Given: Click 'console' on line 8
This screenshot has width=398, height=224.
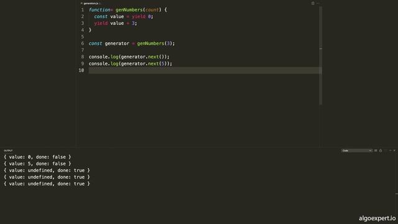Looking at the screenshot, I should point(98,57).
